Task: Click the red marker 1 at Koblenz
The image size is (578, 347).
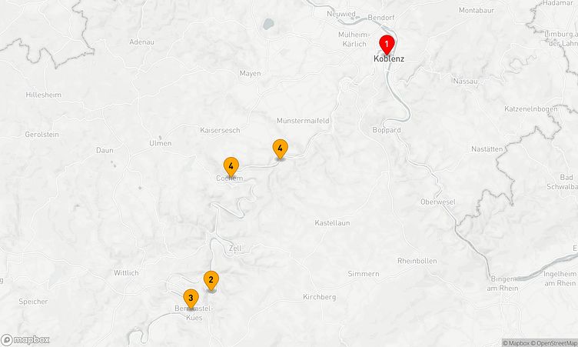Action: click(387, 45)
